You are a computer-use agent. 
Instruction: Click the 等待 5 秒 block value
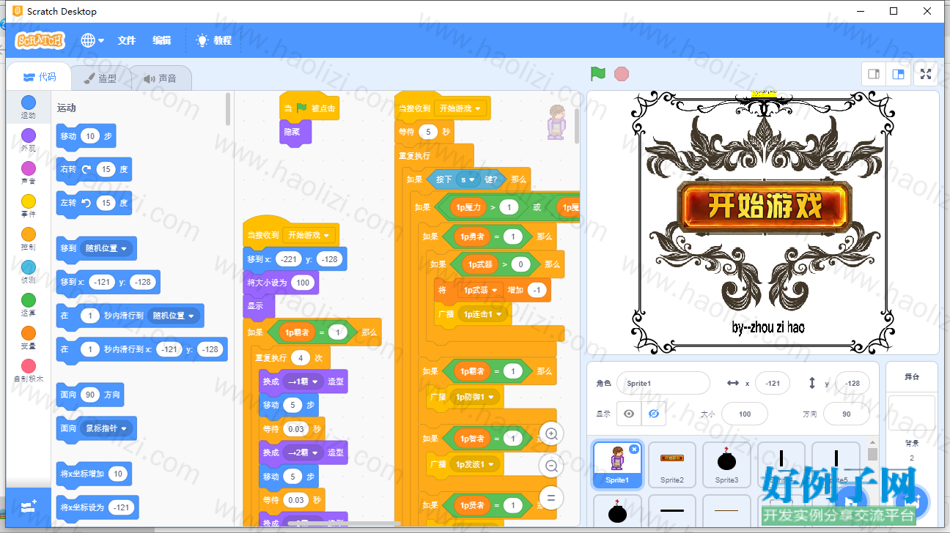pos(428,132)
